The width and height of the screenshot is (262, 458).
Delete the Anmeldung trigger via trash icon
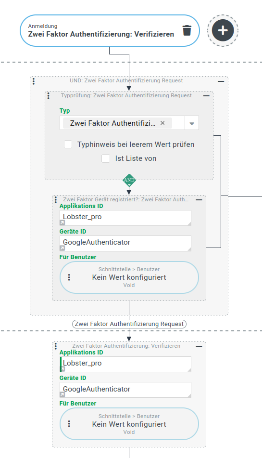click(187, 30)
